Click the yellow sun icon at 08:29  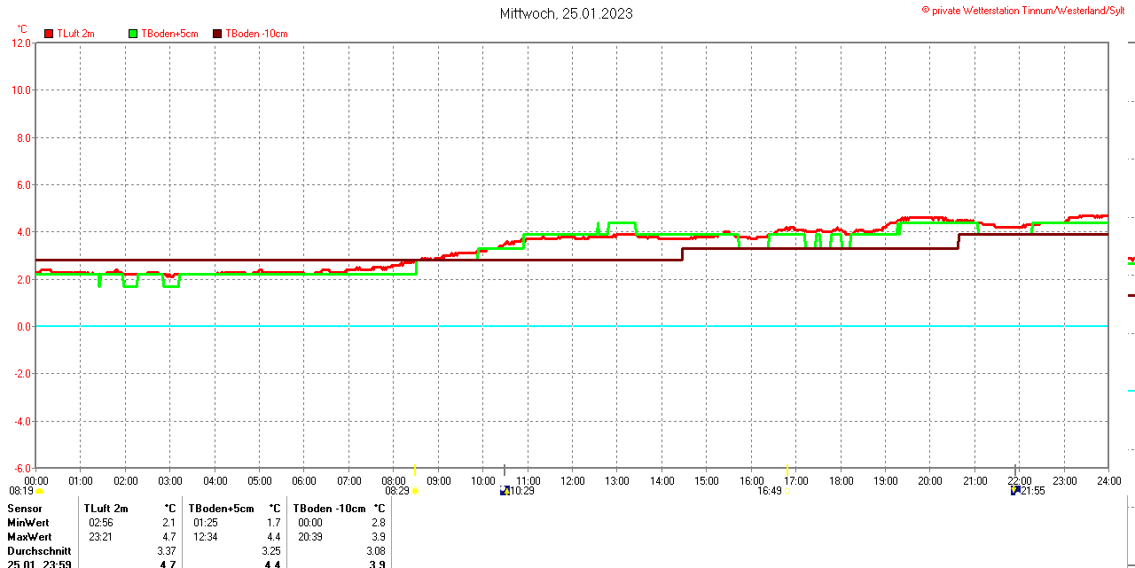[x=415, y=491]
